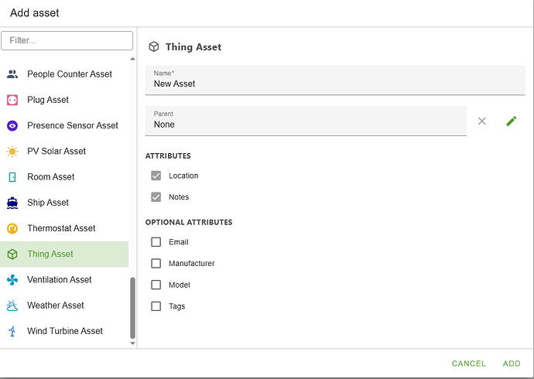Select the highlighted Thing Asset entry

[x=64, y=254]
